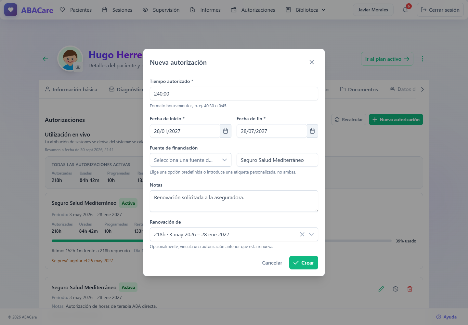Image resolution: width=468 pixels, height=325 pixels.
Task: Change patient photo via camera icon
Action: click(78, 67)
